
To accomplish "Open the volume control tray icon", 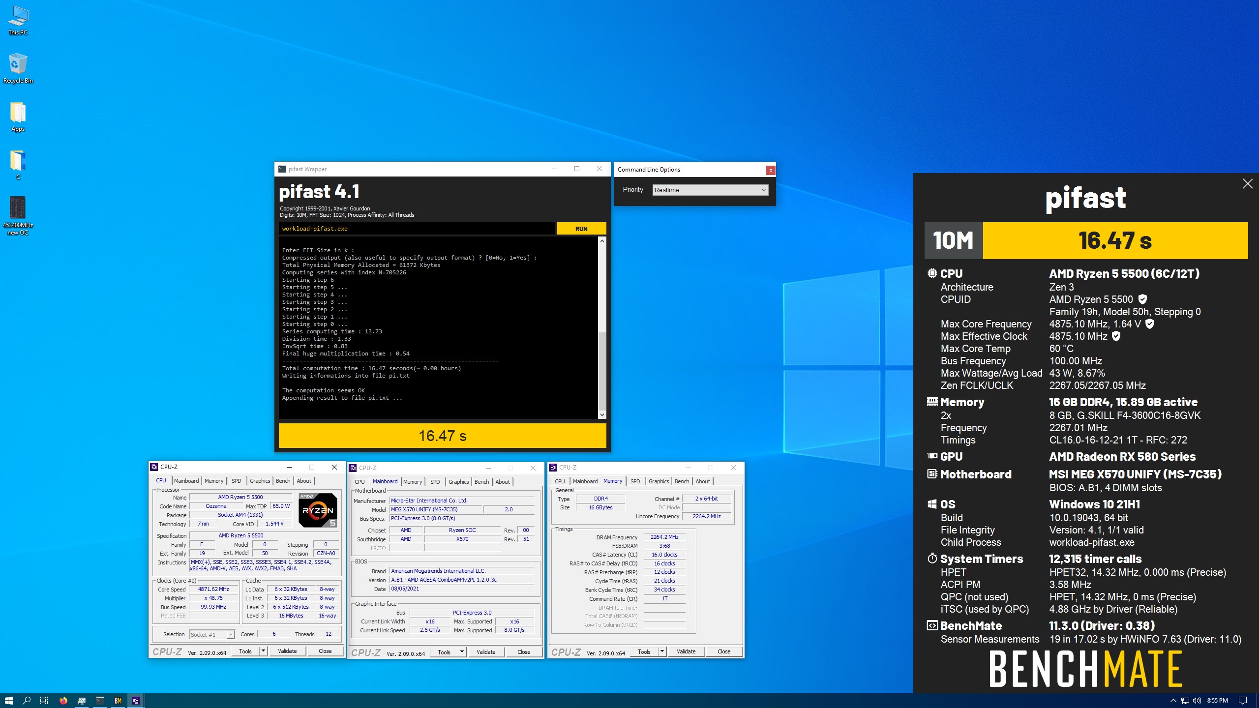I will coord(1197,701).
